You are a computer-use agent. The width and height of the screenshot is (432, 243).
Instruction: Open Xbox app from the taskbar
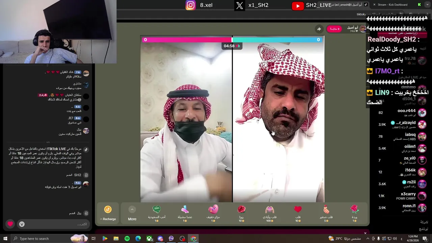point(149,239)
